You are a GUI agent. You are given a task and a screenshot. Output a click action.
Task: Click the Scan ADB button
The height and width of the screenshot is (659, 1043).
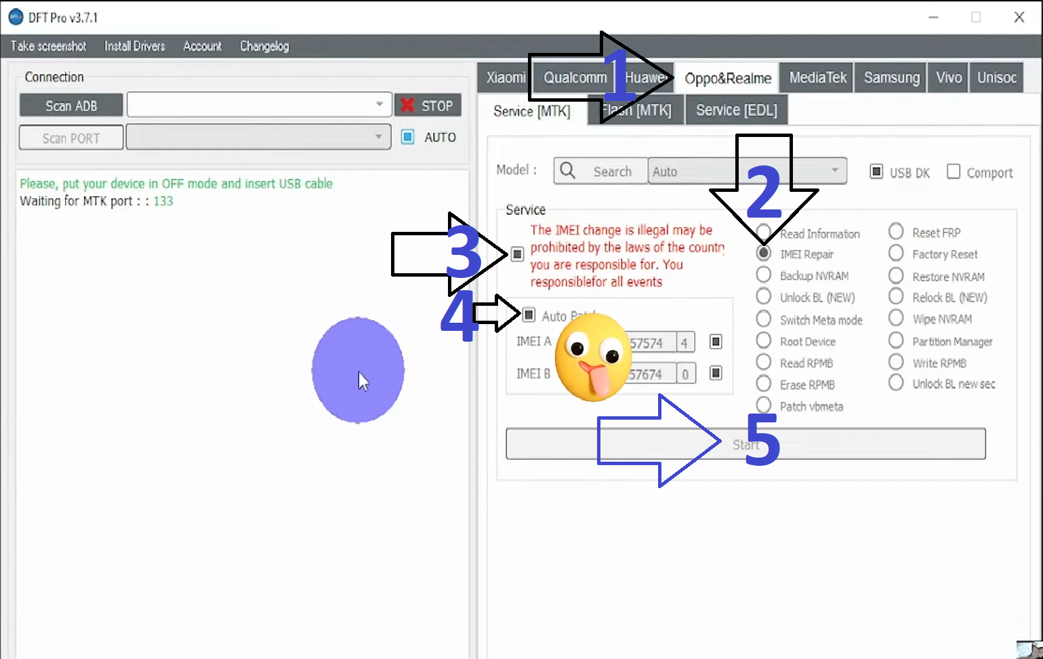pos(71,106)
